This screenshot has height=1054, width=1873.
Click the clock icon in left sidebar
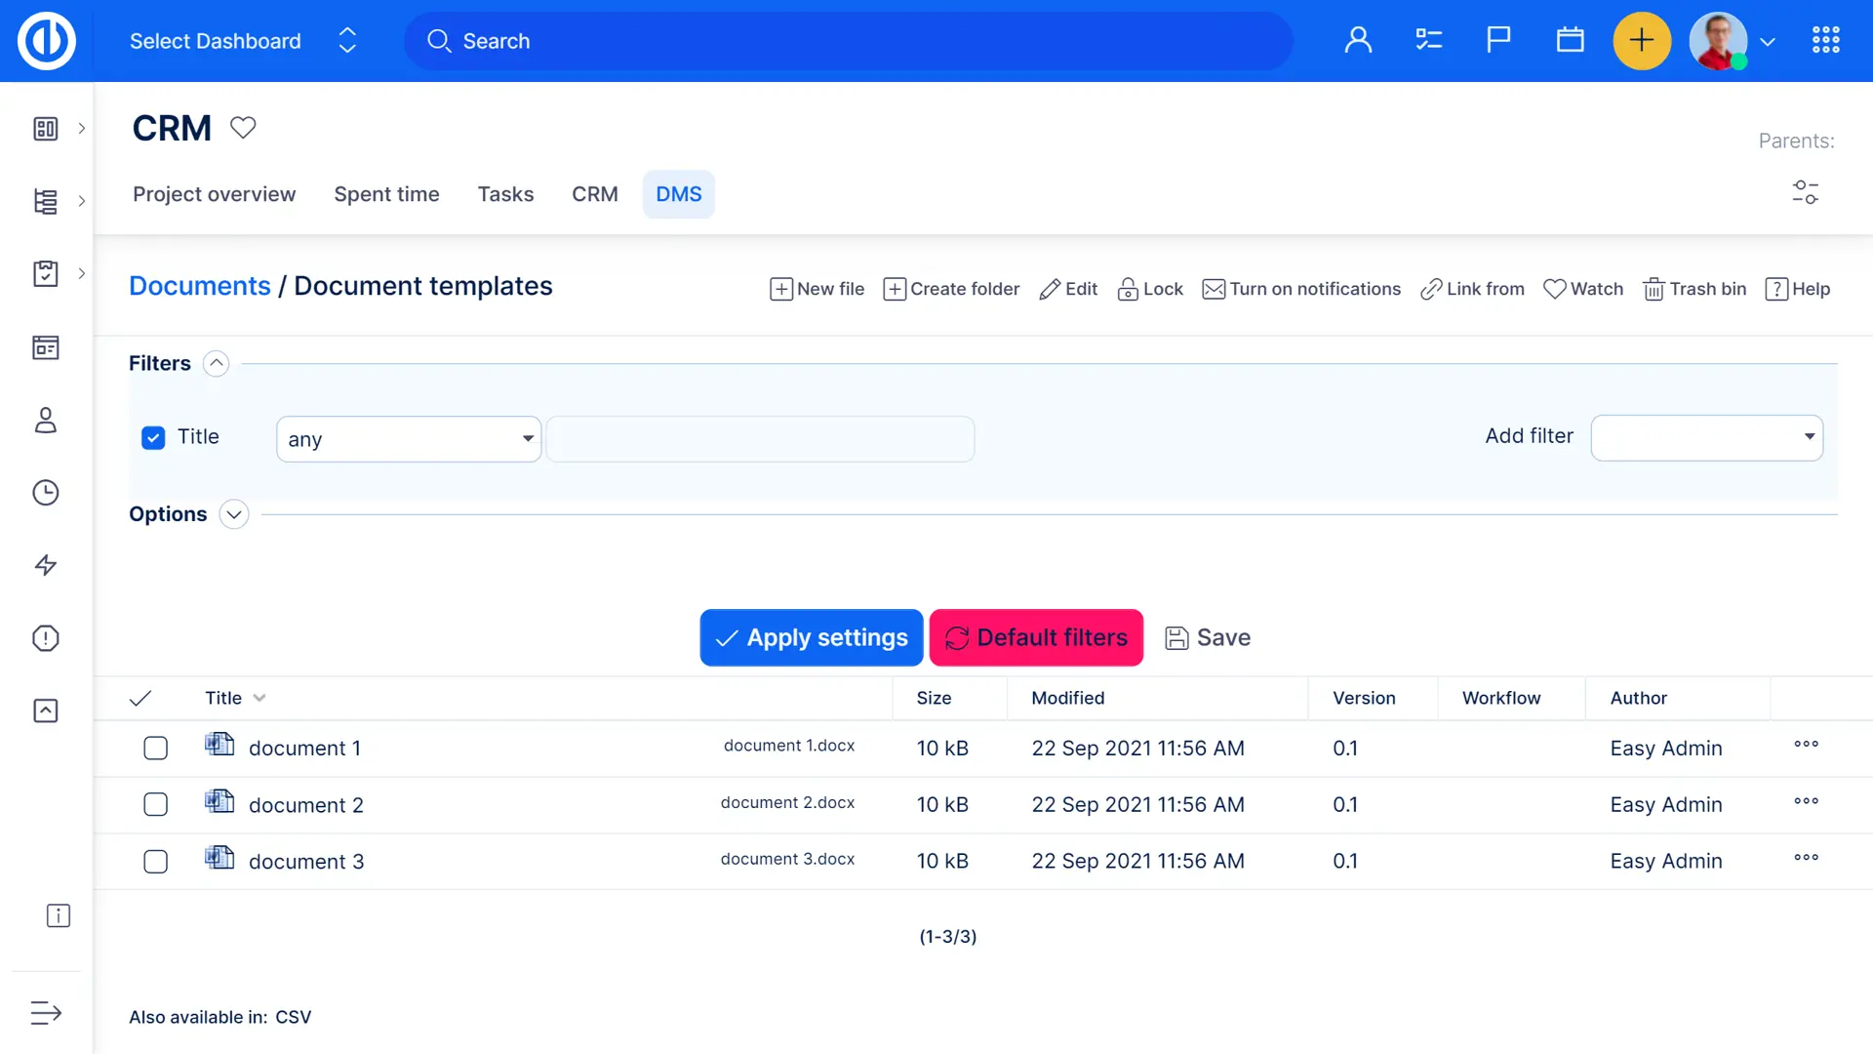pos(46,493)
